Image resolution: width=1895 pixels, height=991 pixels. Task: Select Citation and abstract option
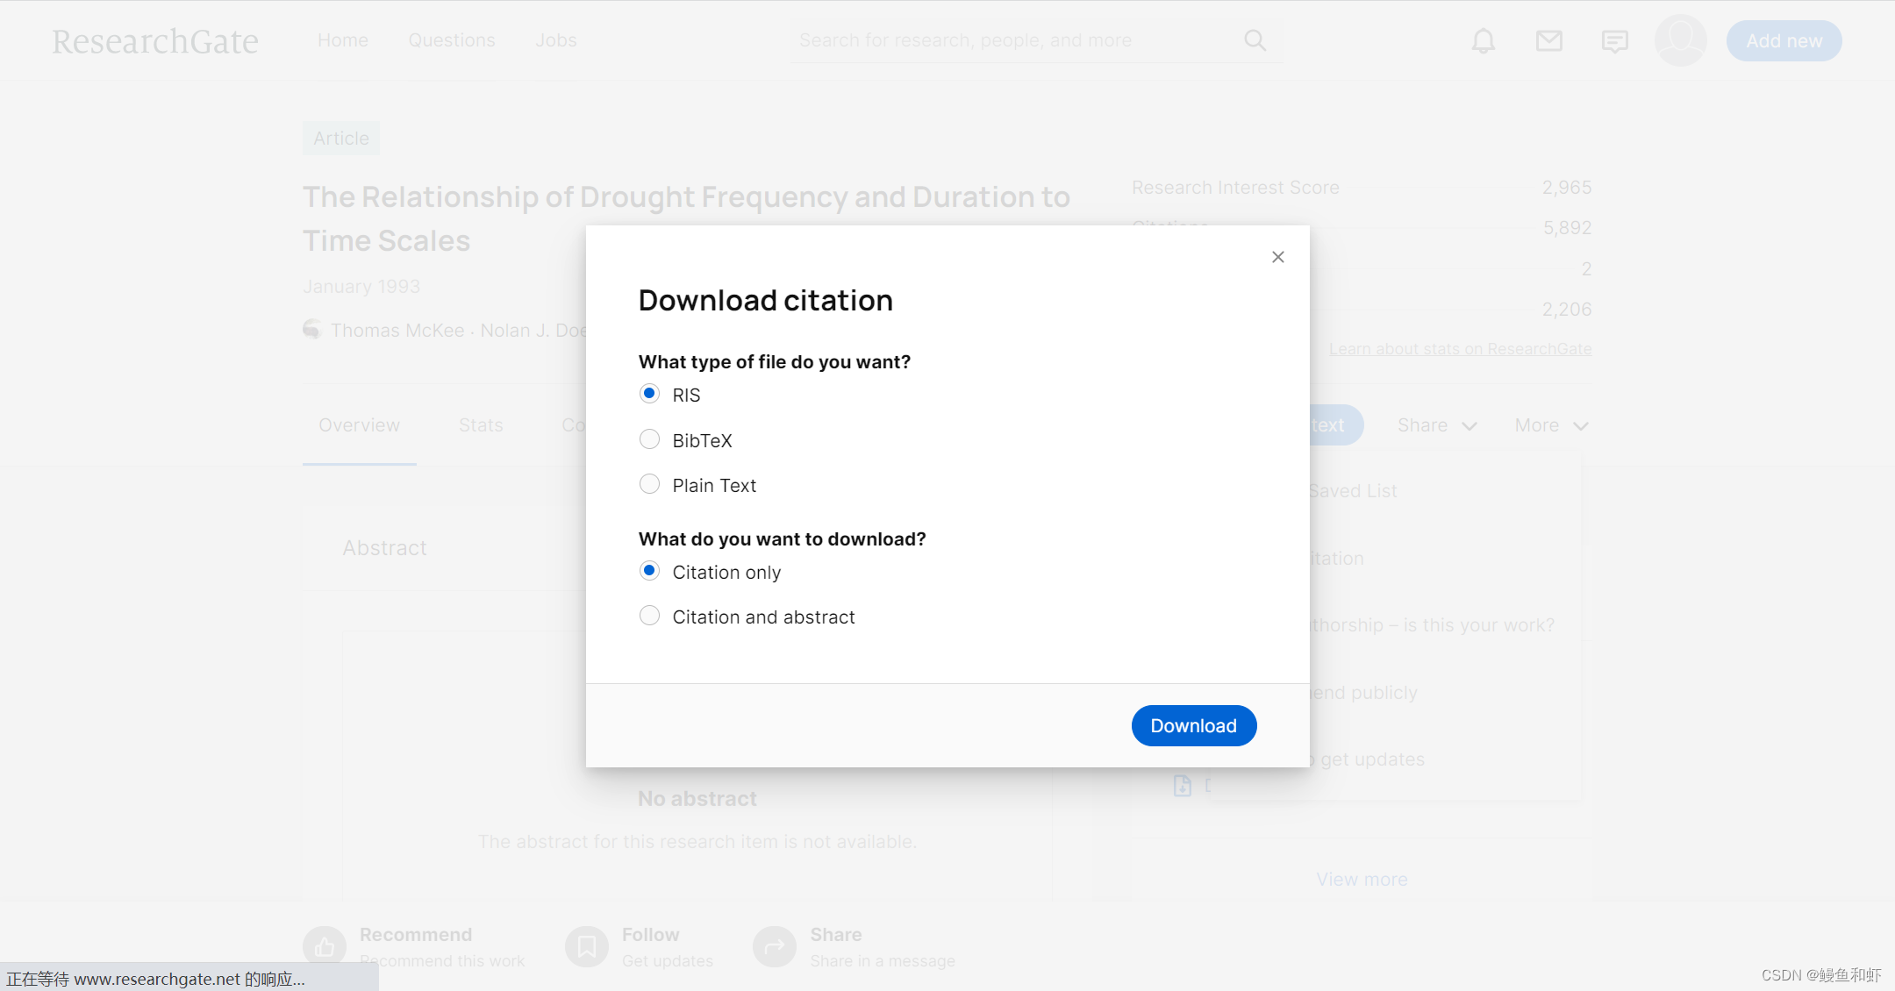[649, 616]
